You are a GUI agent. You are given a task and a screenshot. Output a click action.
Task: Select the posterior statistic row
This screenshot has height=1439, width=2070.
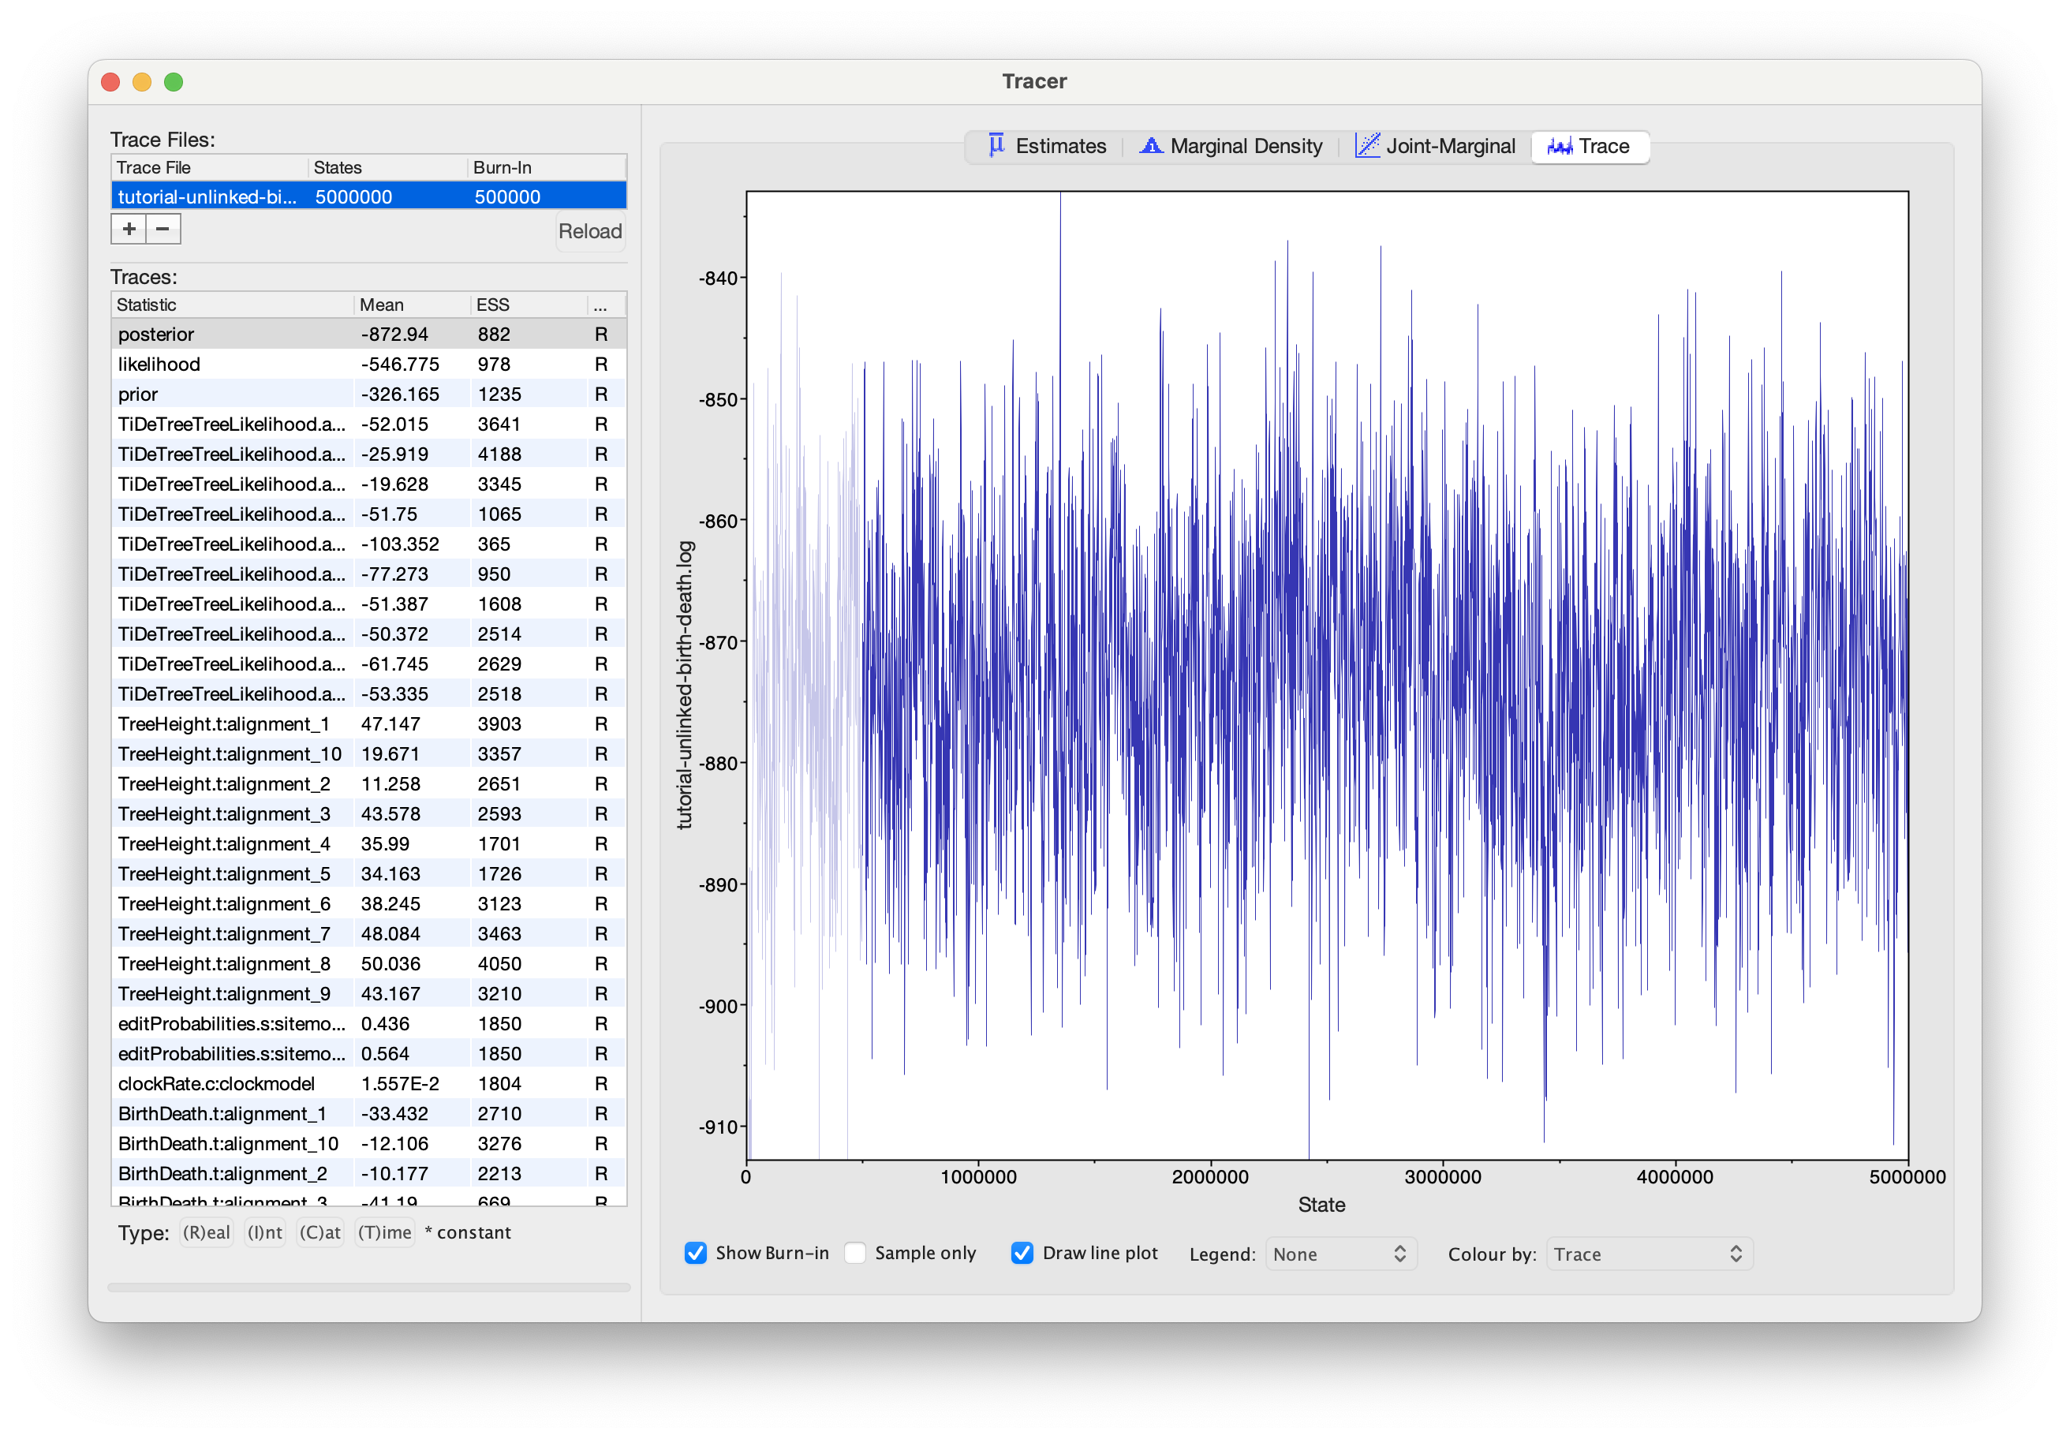tap(368, 334)
